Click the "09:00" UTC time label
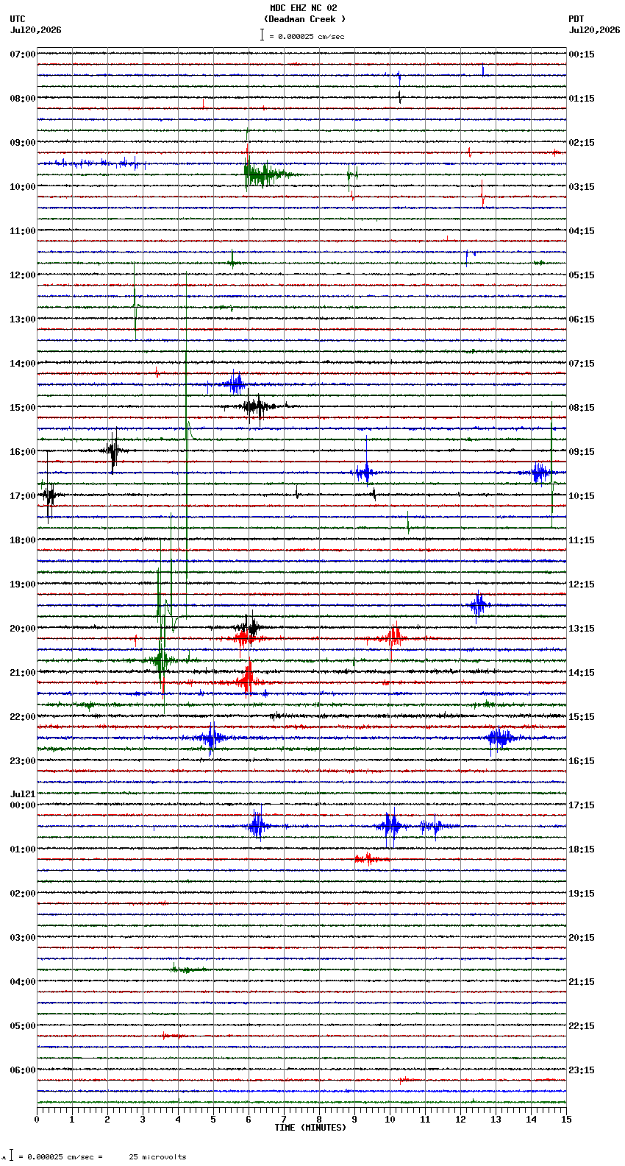The width and height of the screenshot is (625, 1166). 23,143
